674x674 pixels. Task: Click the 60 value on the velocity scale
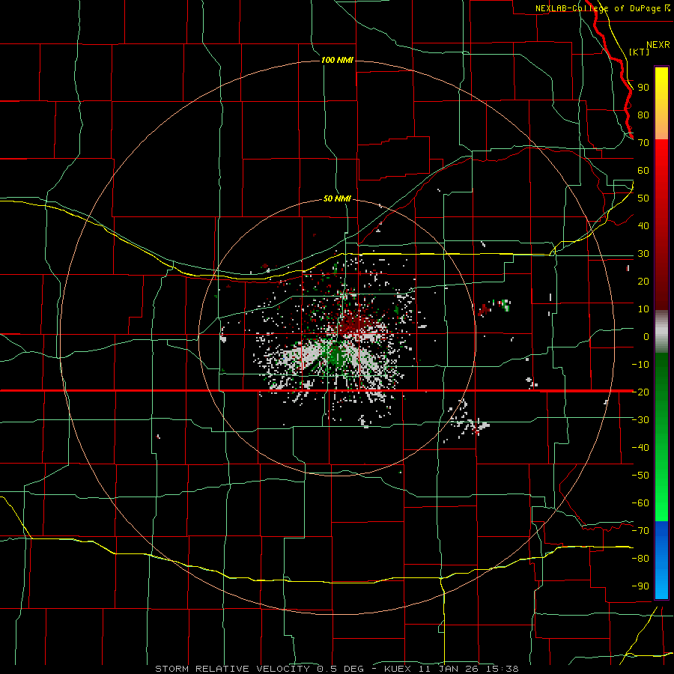pos(643,171)
